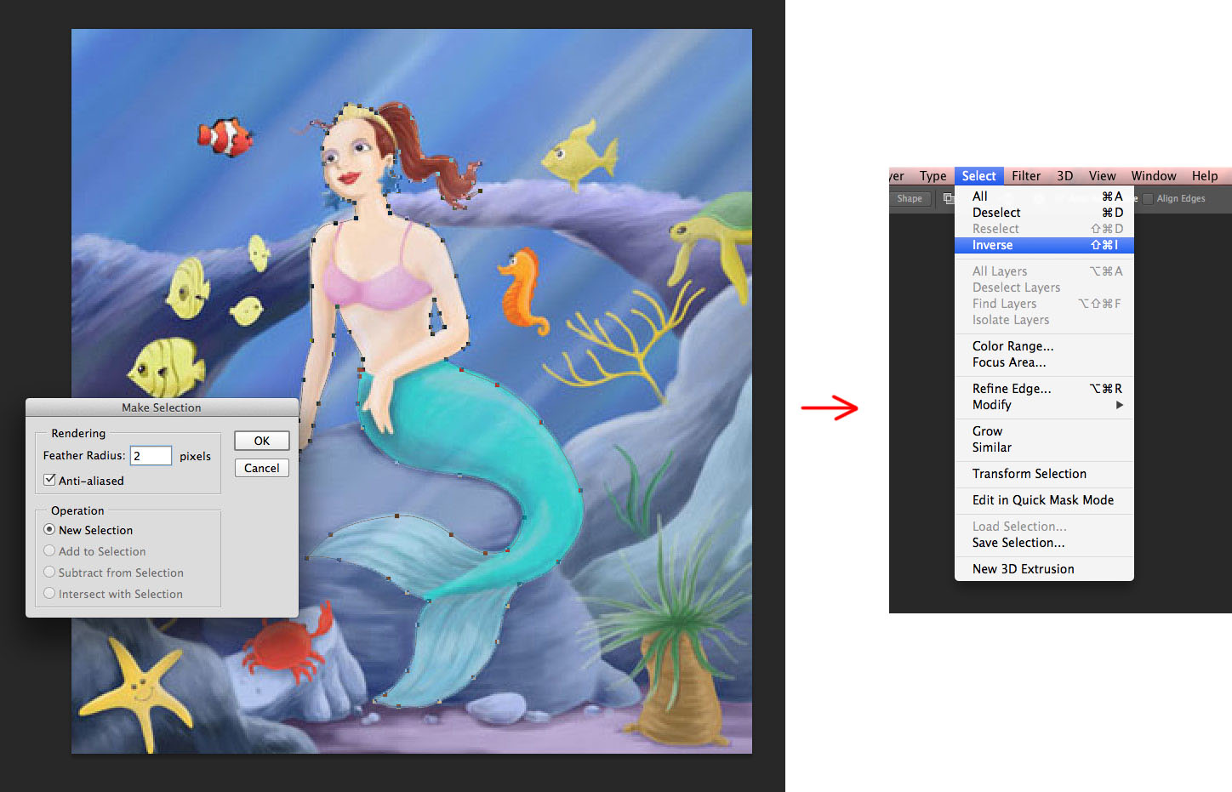Click the path operations icon beside Shape
Viewport: 1232px width, 792px height.
point(947,198)
